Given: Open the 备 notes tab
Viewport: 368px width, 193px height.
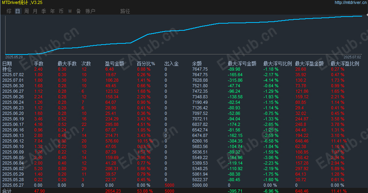Looking at the screenshot, I should tap(78, 11).
